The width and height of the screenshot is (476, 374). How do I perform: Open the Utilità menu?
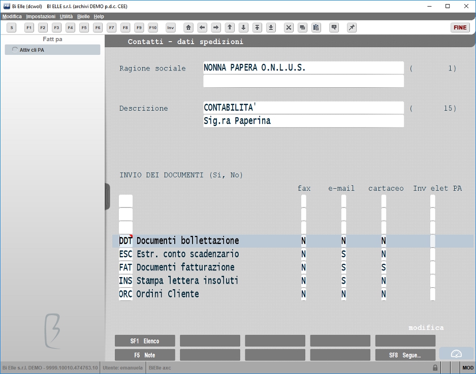click(66, 16)
